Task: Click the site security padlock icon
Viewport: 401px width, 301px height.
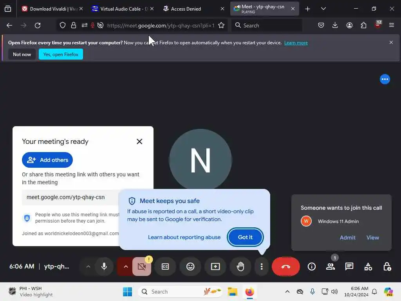Action: (73, 25)
